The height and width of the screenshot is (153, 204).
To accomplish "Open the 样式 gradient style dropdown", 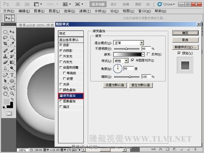I will (121, 61).
